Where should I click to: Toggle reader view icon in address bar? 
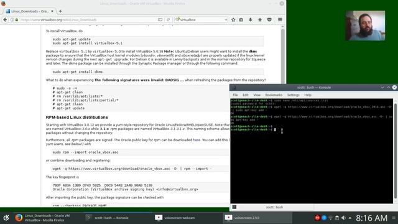(160, 19)
